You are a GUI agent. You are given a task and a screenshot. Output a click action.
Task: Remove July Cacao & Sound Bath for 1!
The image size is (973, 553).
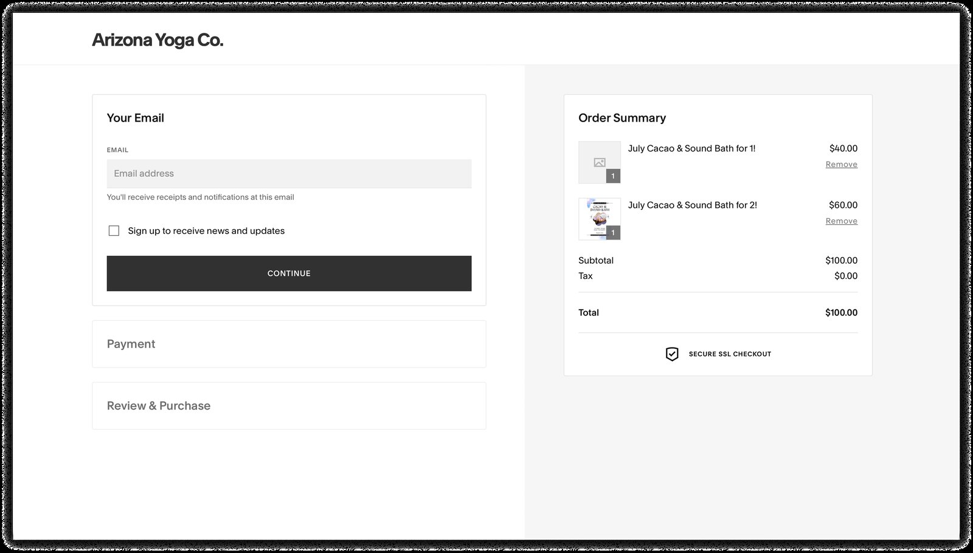841,165
